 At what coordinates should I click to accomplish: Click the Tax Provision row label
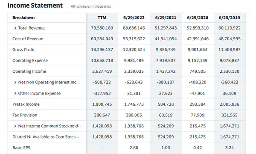pyautogui.click(x=25, y=115)
